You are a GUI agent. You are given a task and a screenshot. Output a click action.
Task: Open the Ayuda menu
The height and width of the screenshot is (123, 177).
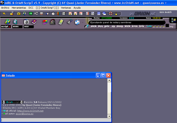[77, 8]
